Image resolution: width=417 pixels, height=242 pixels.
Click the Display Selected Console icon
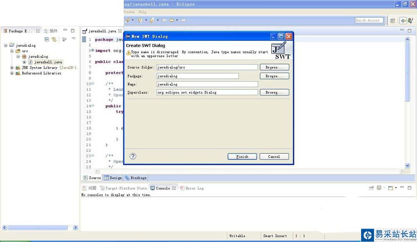pyautogui.click(x=379, y=188)
